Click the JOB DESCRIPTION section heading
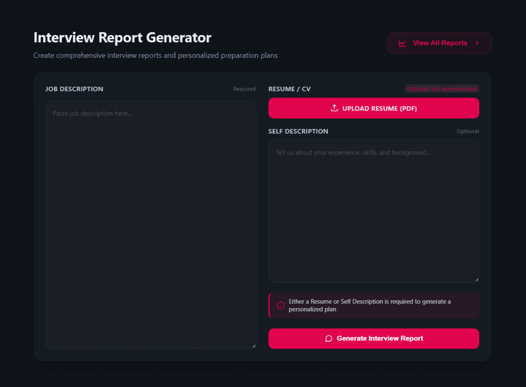 [x=75, y=89]
